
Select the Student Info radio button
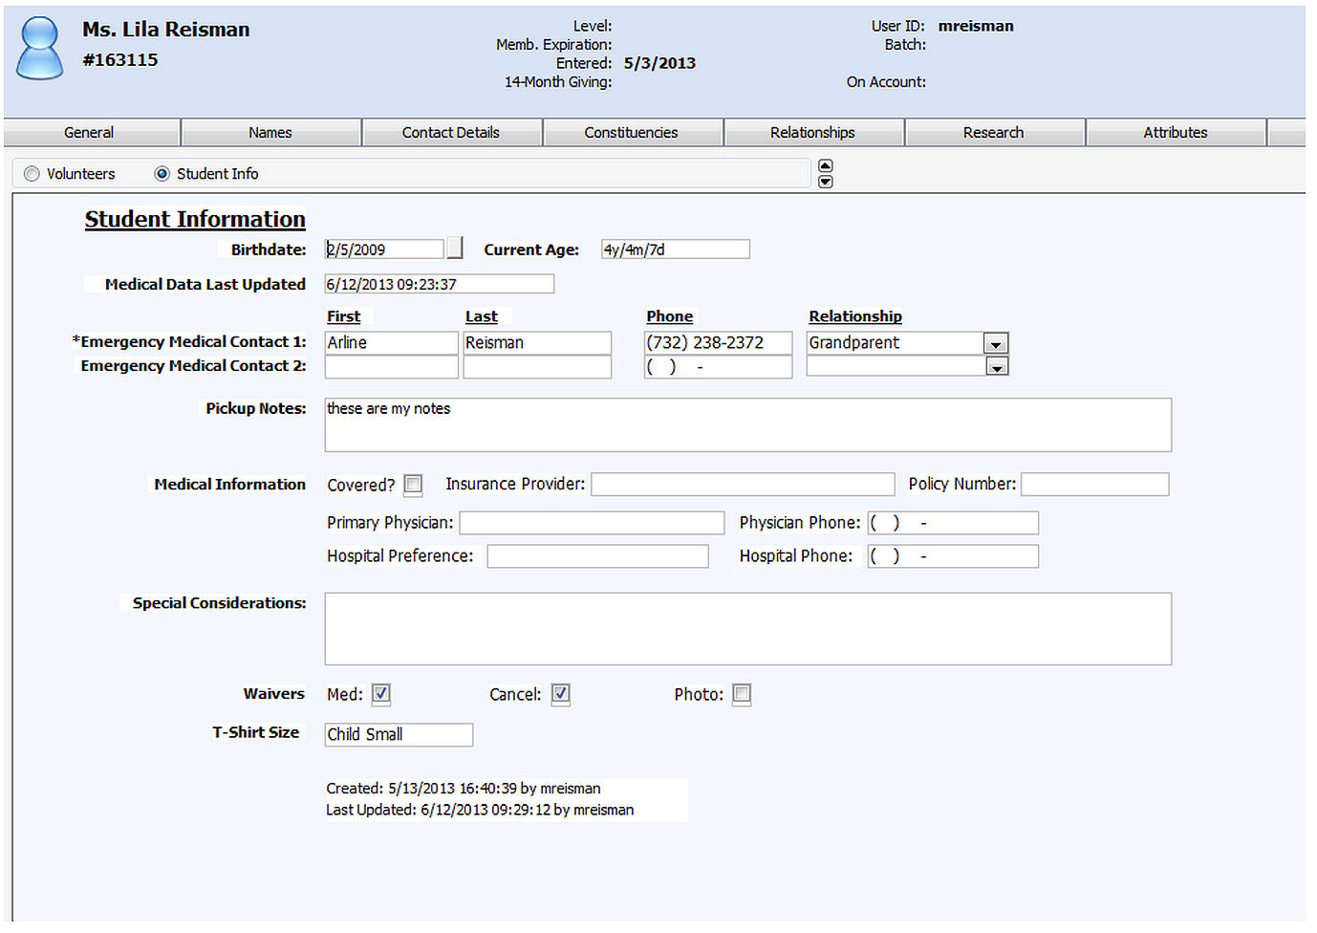pos(162,174)
